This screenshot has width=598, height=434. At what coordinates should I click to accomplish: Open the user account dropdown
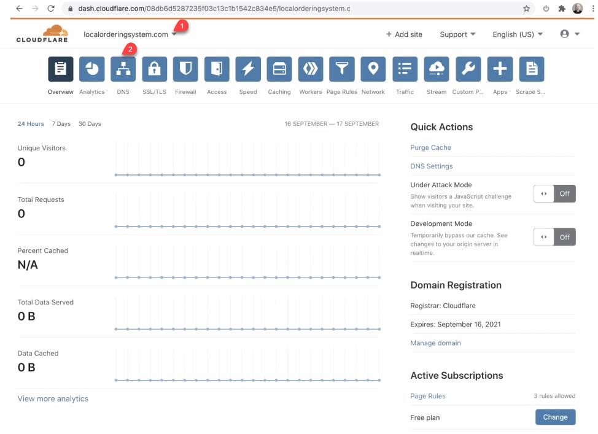(570, 34)
